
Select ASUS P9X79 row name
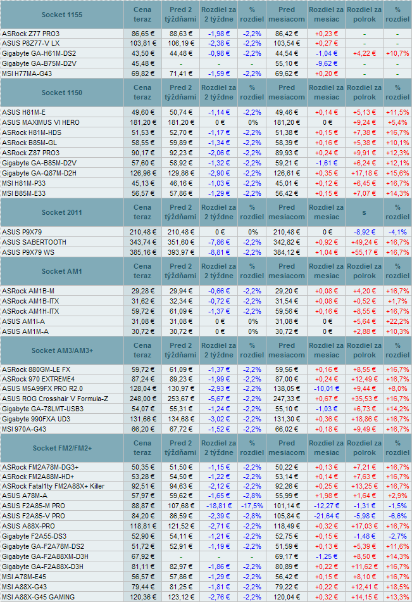pyautogui.click(x=22, y=232)
